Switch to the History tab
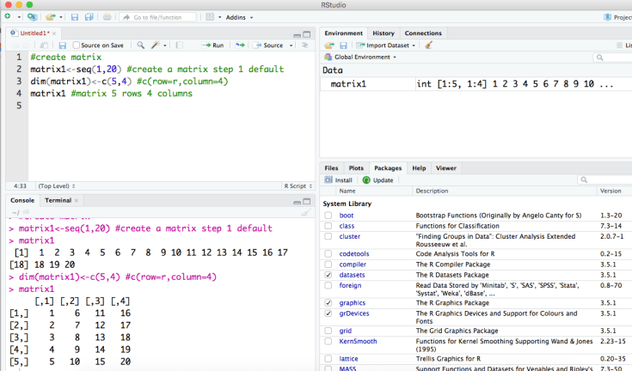 [x=383, y=33]
